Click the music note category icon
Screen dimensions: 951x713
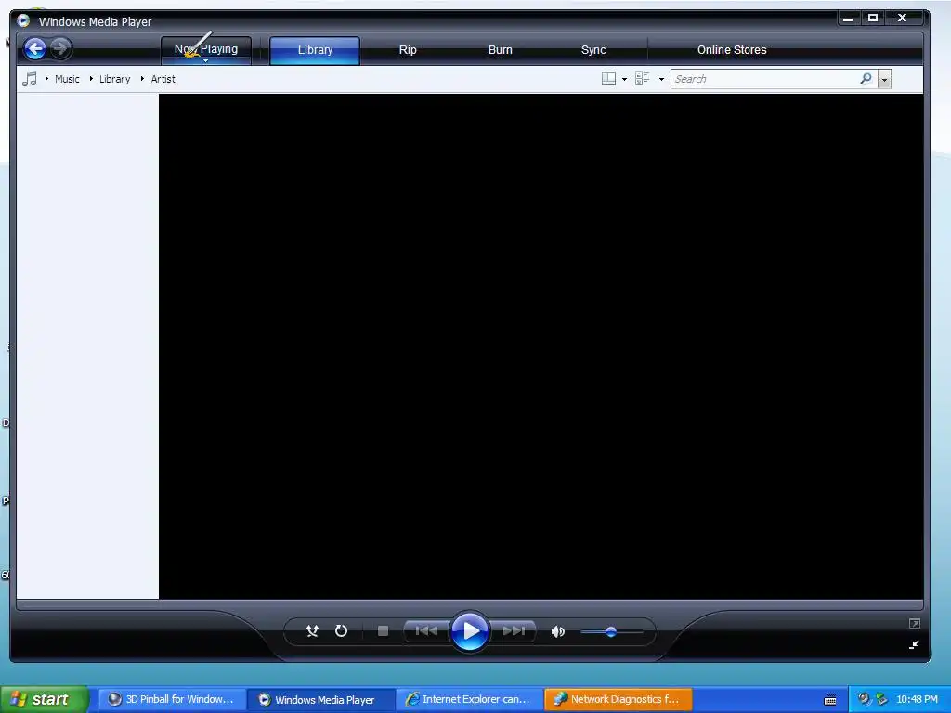(29, 79)
